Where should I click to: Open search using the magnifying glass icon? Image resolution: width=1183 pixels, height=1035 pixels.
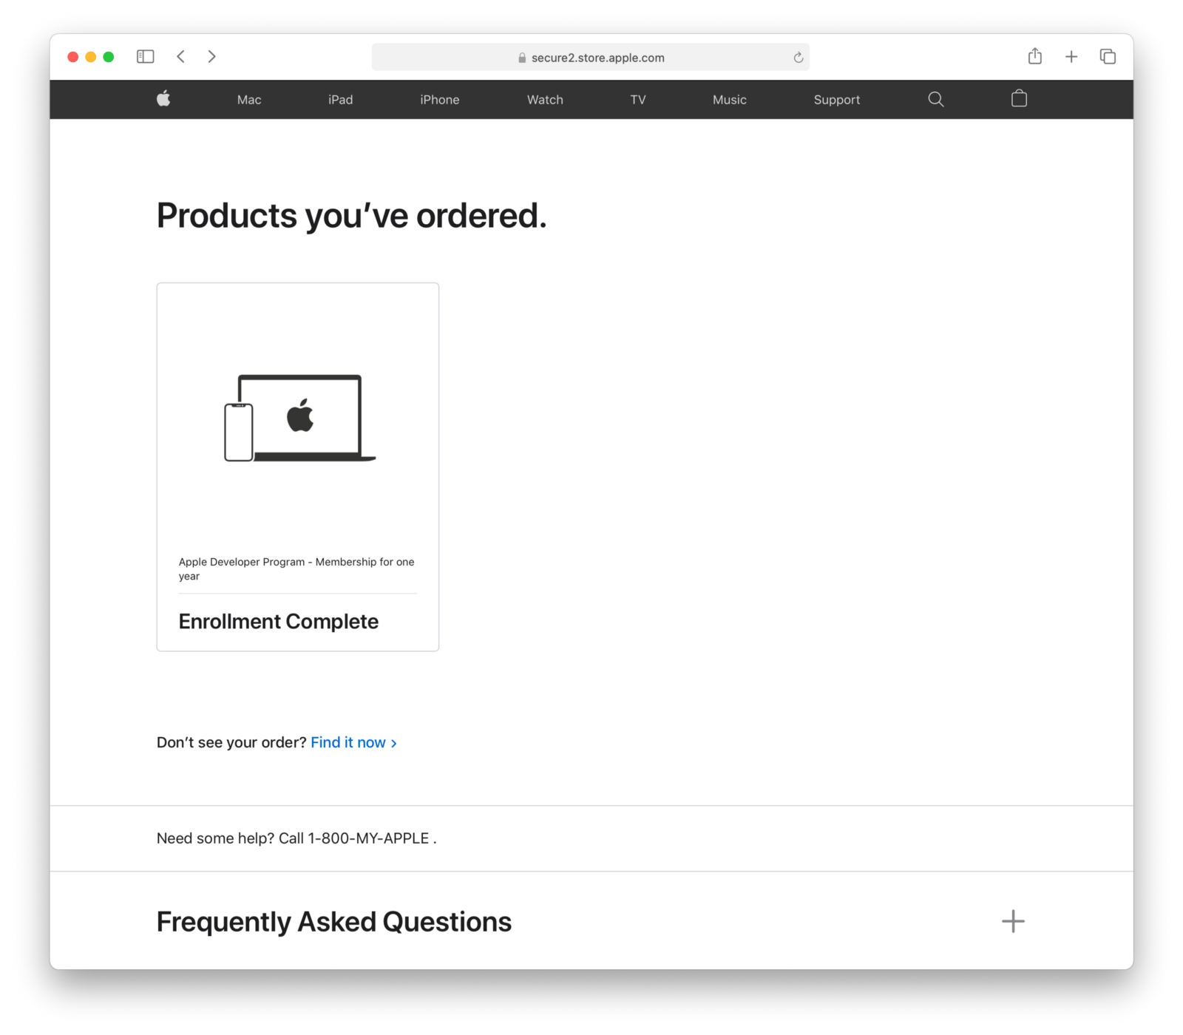click(x=935, y=99)
